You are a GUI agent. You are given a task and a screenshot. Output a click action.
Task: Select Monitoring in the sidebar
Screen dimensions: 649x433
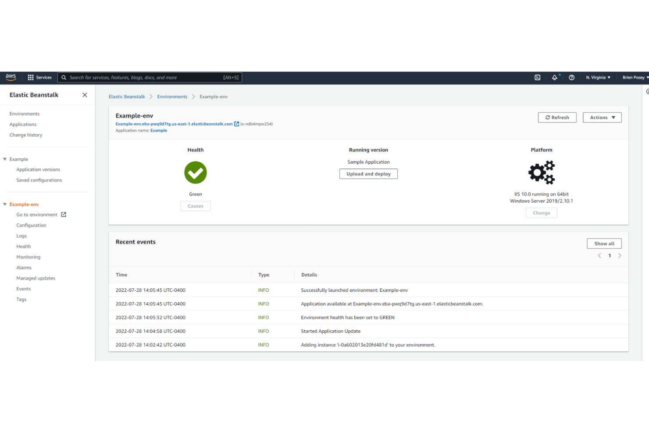pos(28,257)
